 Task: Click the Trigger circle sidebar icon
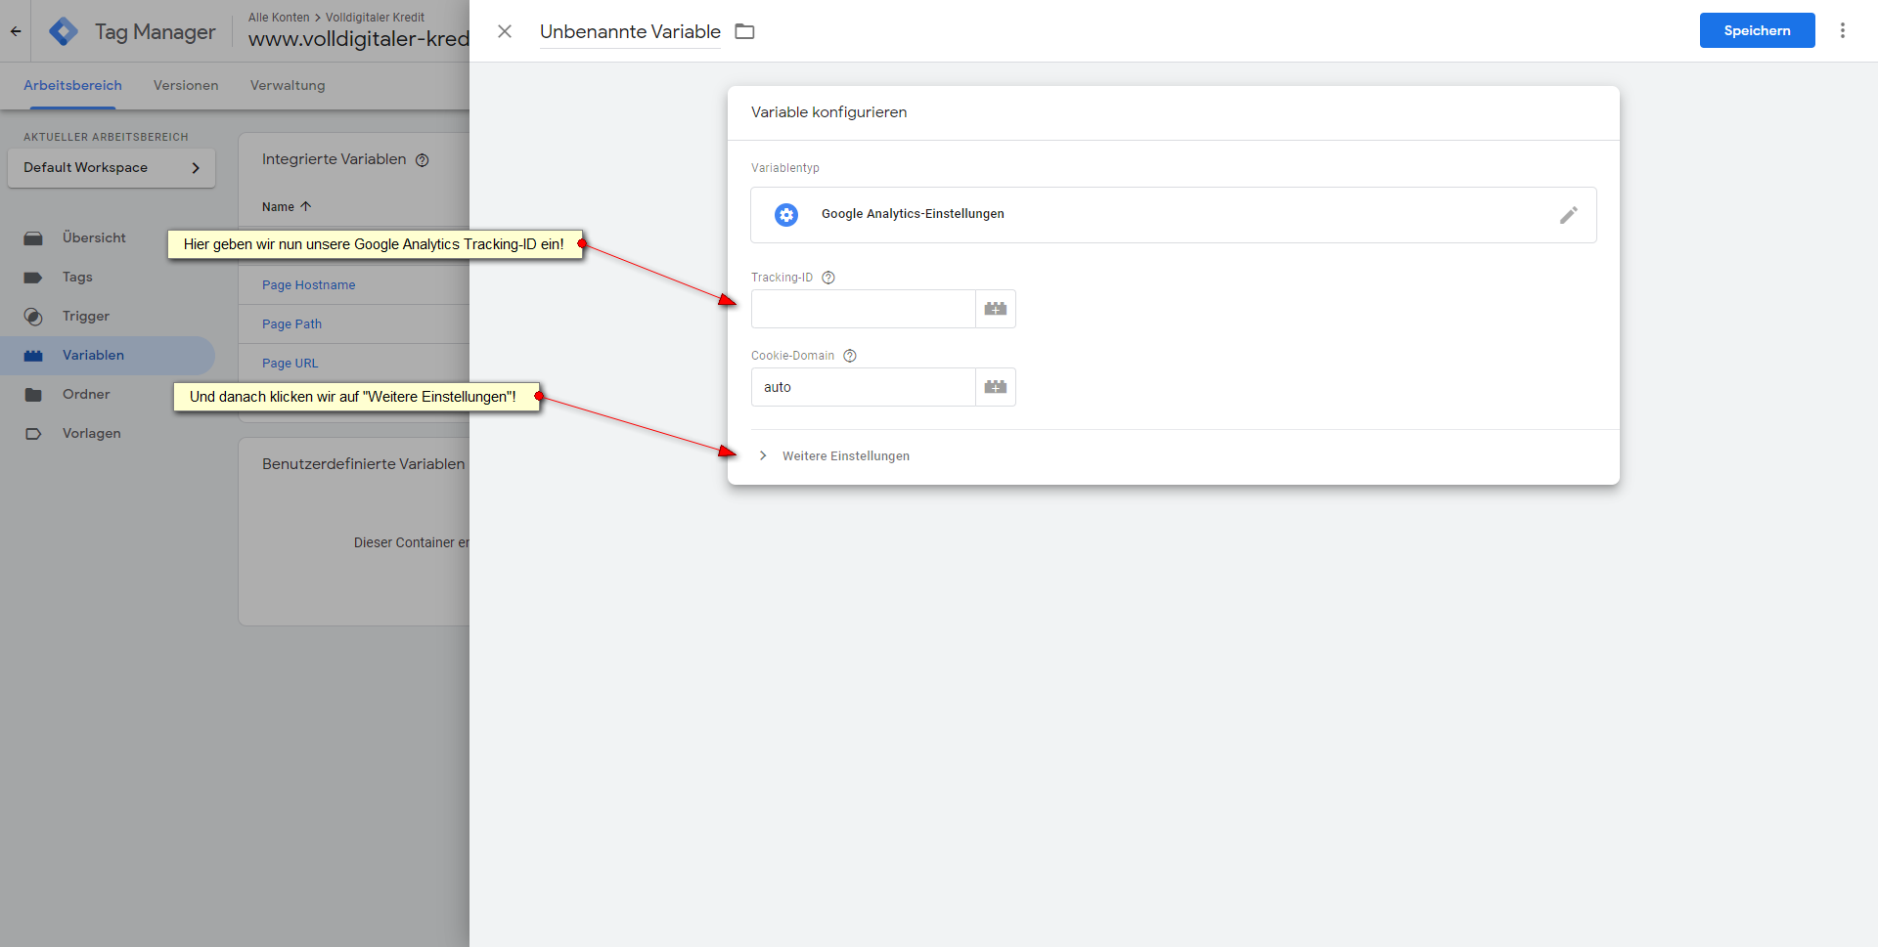(33, 317)
